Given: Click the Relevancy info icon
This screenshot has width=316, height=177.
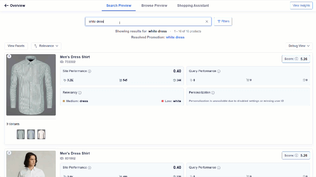Looking at the screenshot, I should (80, 93).
